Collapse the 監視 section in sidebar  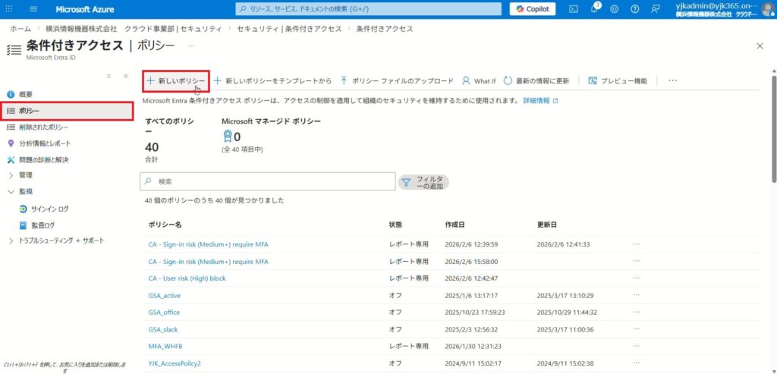pyautogui.click(x=11, y=192)
